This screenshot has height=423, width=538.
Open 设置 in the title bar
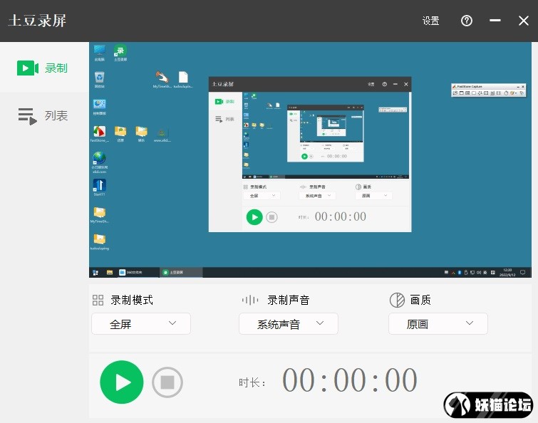click(430, 21)
